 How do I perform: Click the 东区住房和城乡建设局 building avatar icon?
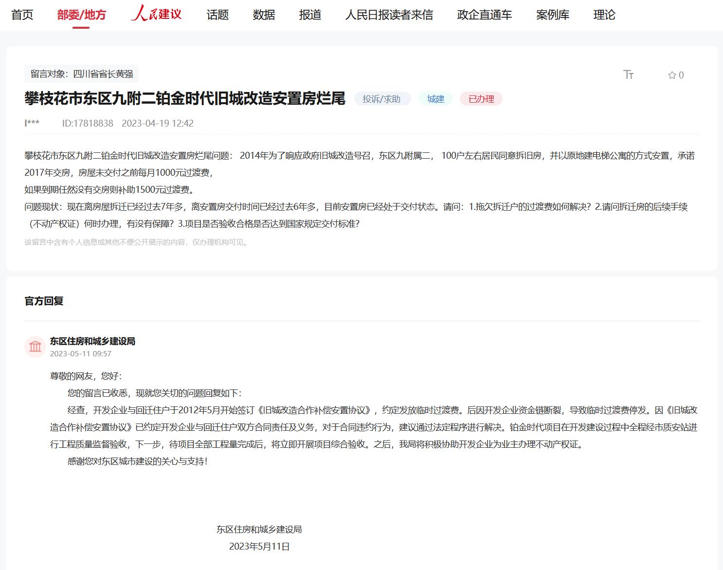[x=35, y=347]
